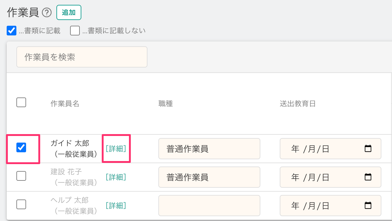Click the help question mark icon beside 作業員
The image size is (392, 221).
tap(47, 13)
